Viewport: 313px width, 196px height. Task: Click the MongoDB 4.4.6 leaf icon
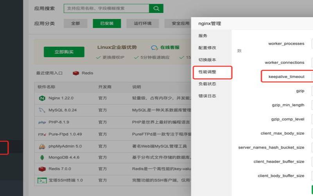click(x=42, y=158)
